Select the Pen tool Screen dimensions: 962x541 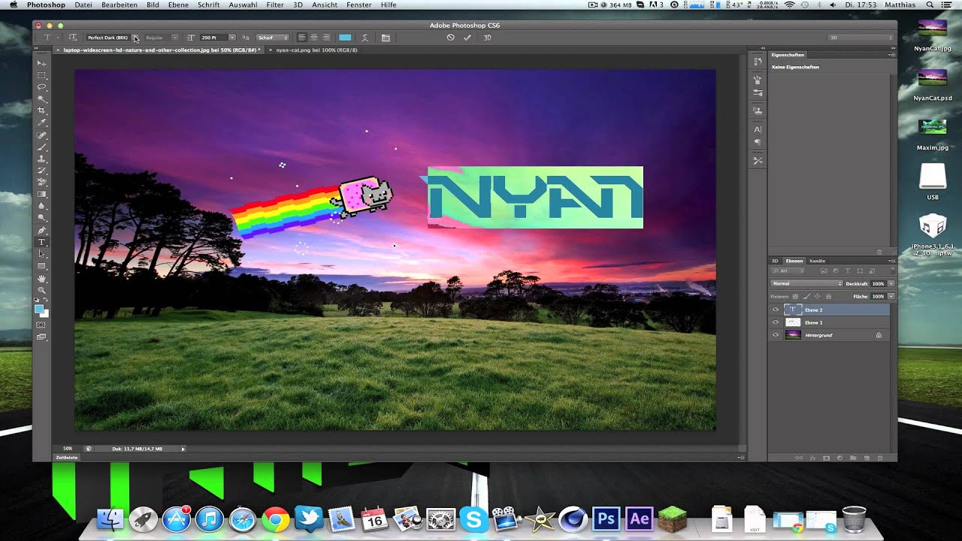43,230
